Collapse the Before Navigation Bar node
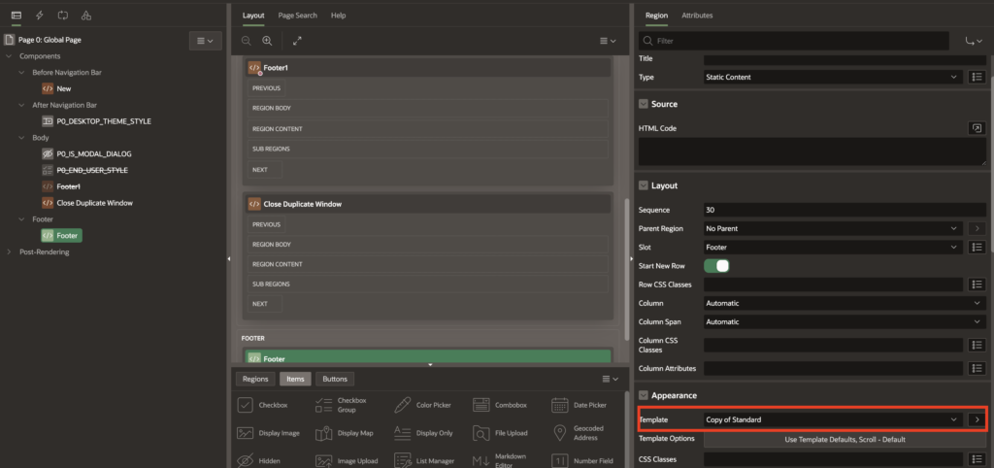The image size is (994, 468). 21,73
